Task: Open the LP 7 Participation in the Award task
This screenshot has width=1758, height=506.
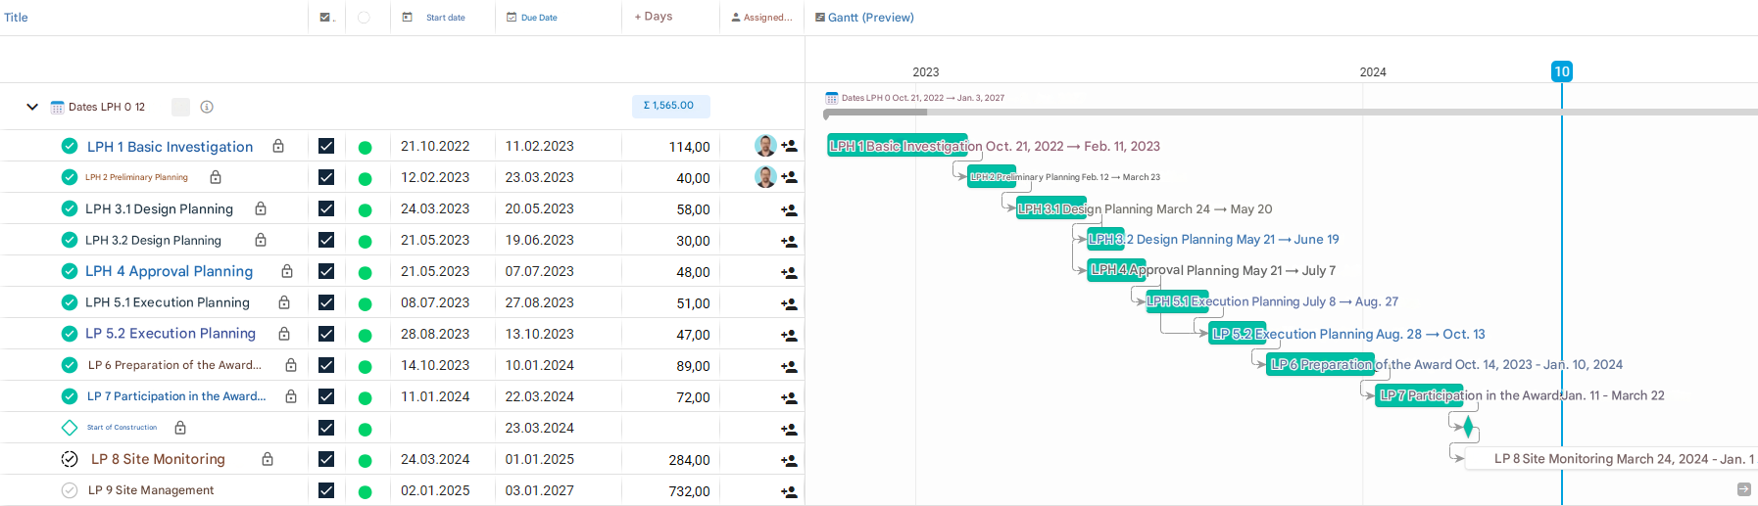Action: coord(176,396)
